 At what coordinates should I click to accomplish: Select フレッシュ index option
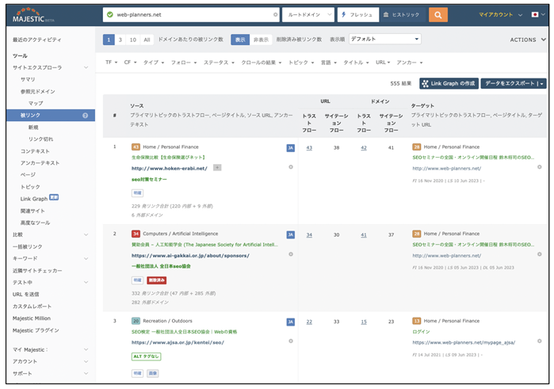(x=358, y=15)
